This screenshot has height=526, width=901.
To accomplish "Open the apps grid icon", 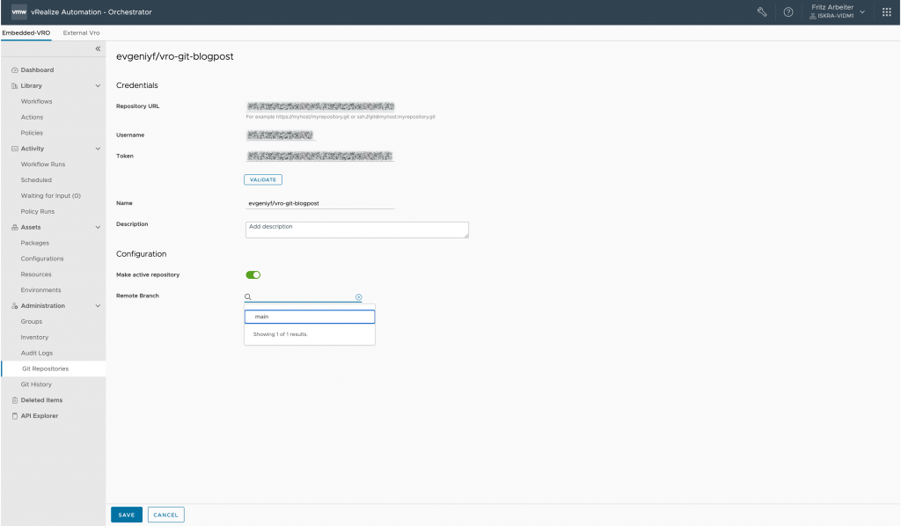I will click(887, 11).
